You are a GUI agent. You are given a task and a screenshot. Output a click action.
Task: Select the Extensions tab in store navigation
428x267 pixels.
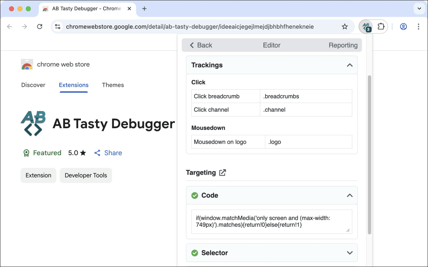(x=73, y=85)
